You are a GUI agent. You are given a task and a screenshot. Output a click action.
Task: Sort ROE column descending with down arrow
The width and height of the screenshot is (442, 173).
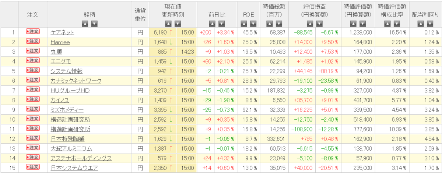[253, 24]
